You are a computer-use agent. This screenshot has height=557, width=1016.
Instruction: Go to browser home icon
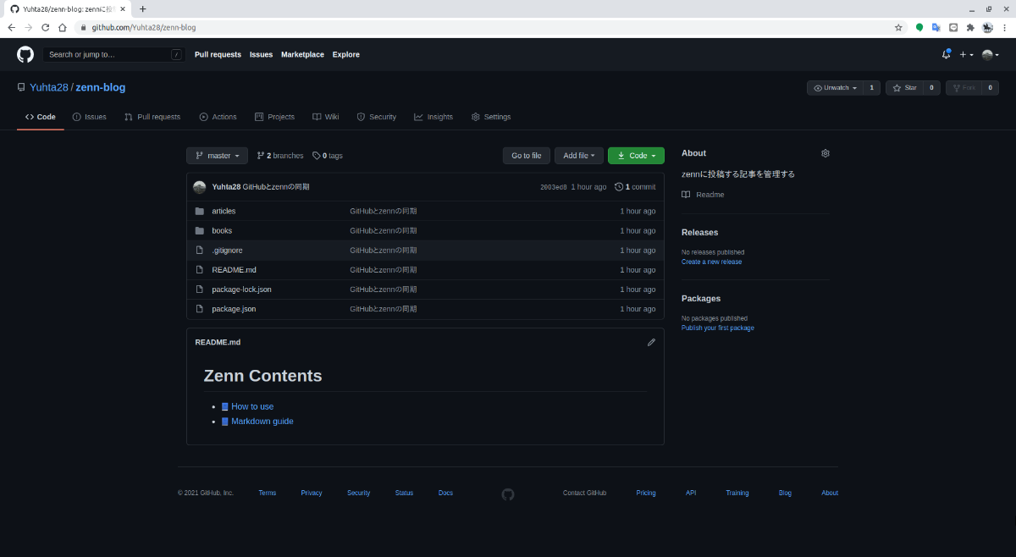[62, 27]
